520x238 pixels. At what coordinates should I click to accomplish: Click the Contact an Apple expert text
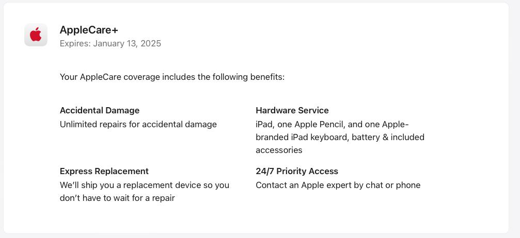coord(338,185)
